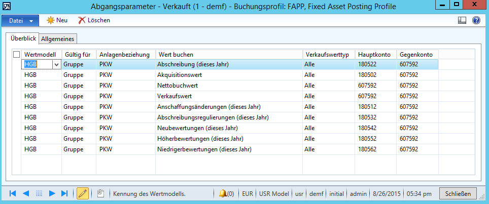Go to the next record
Screen dimensions: 489x204
[x=52, y=193]
